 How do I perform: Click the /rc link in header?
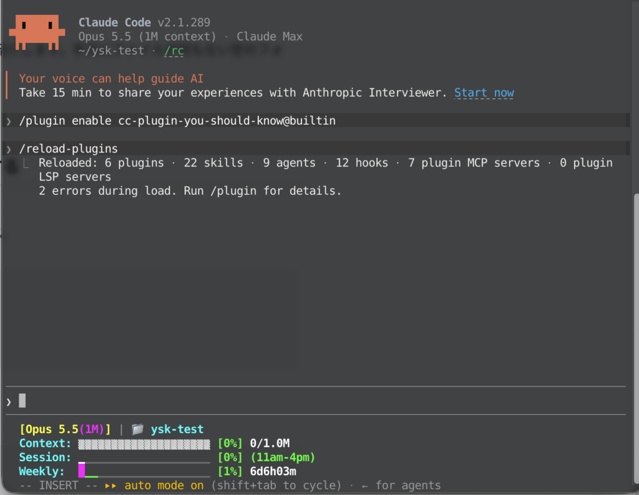173,51
